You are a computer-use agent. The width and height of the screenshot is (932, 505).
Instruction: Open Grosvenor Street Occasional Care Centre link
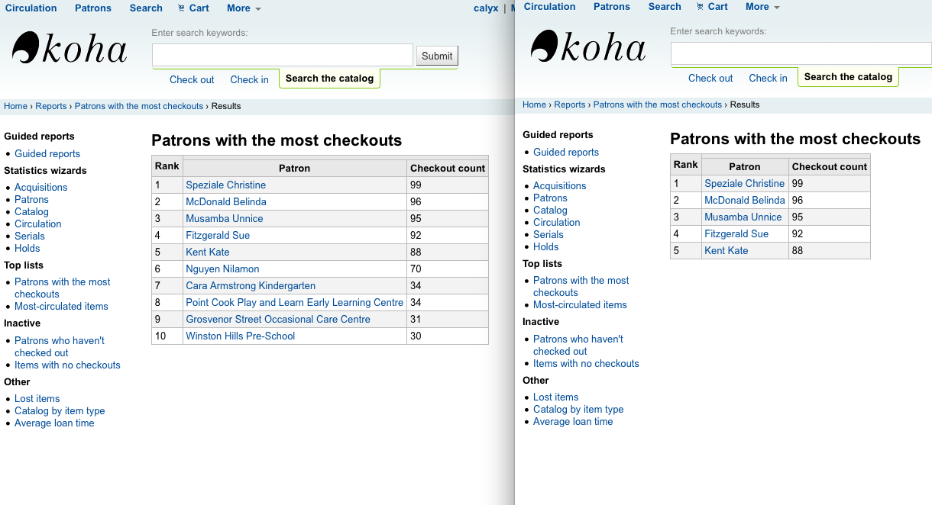coord(278,319)
